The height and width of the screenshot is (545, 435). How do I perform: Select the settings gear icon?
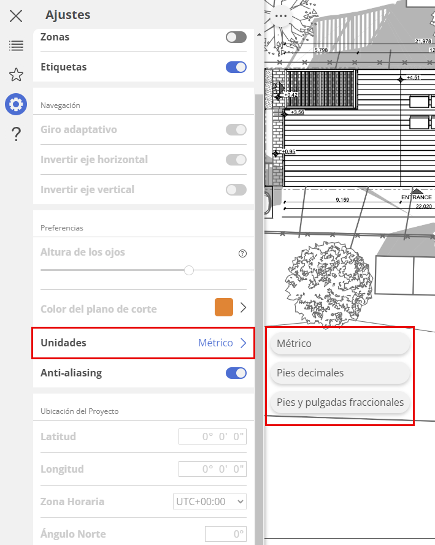point(16,104)
